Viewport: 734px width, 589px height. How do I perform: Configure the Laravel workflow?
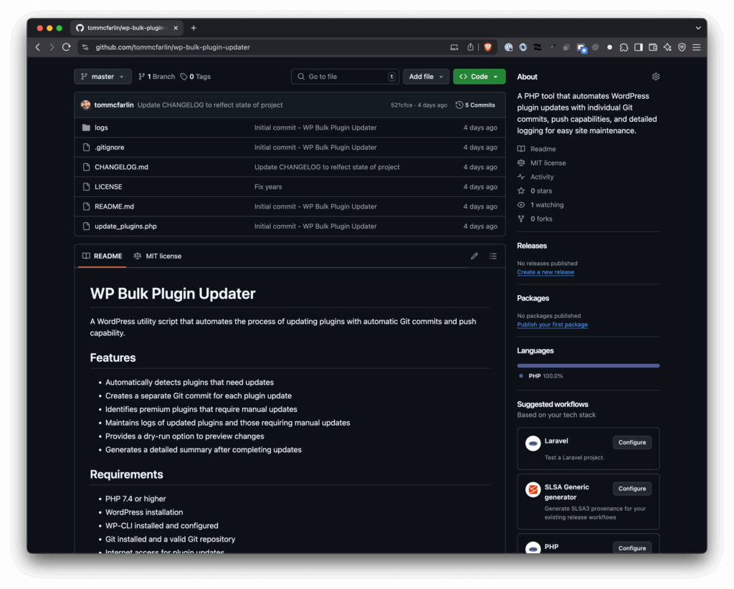[631, 442]
